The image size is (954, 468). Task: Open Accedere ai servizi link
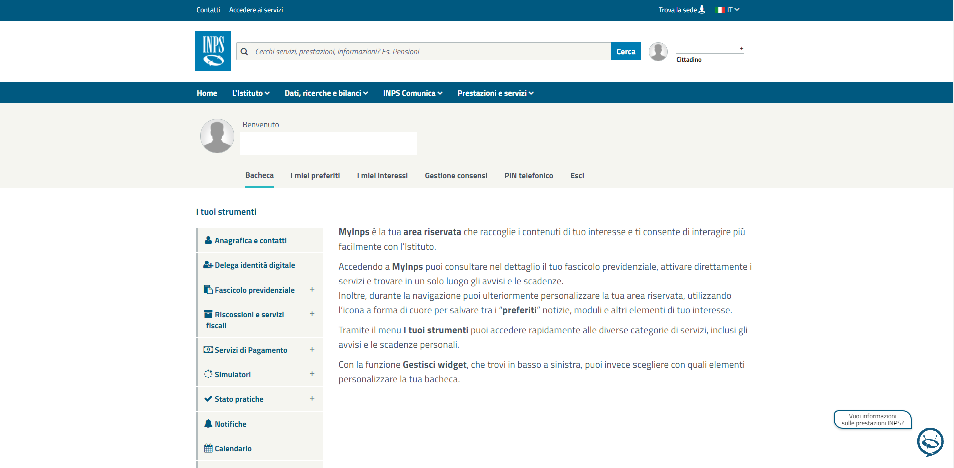tap(256, 10)
